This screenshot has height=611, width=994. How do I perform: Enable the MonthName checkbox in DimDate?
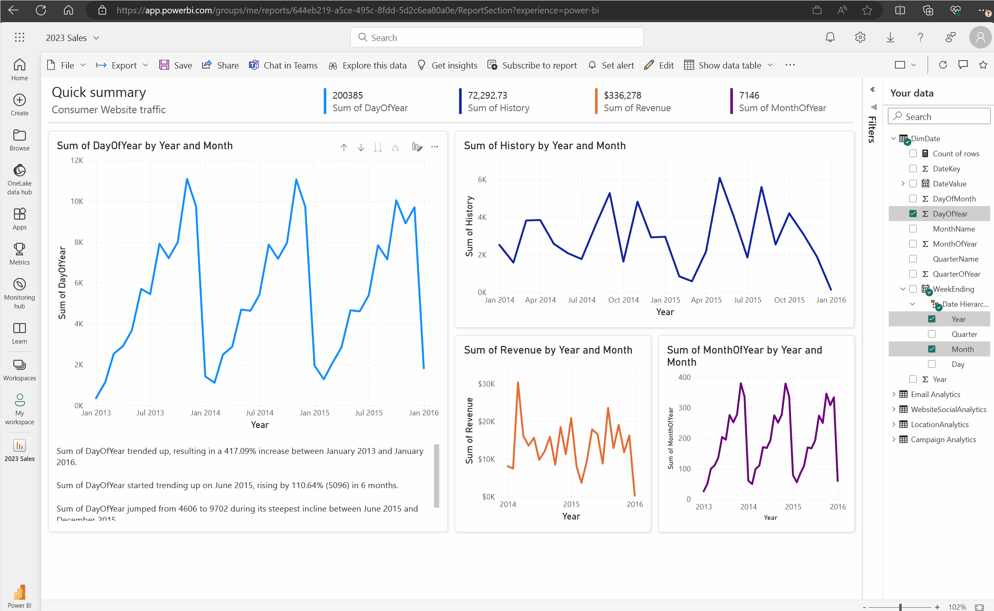pos(912,228)
